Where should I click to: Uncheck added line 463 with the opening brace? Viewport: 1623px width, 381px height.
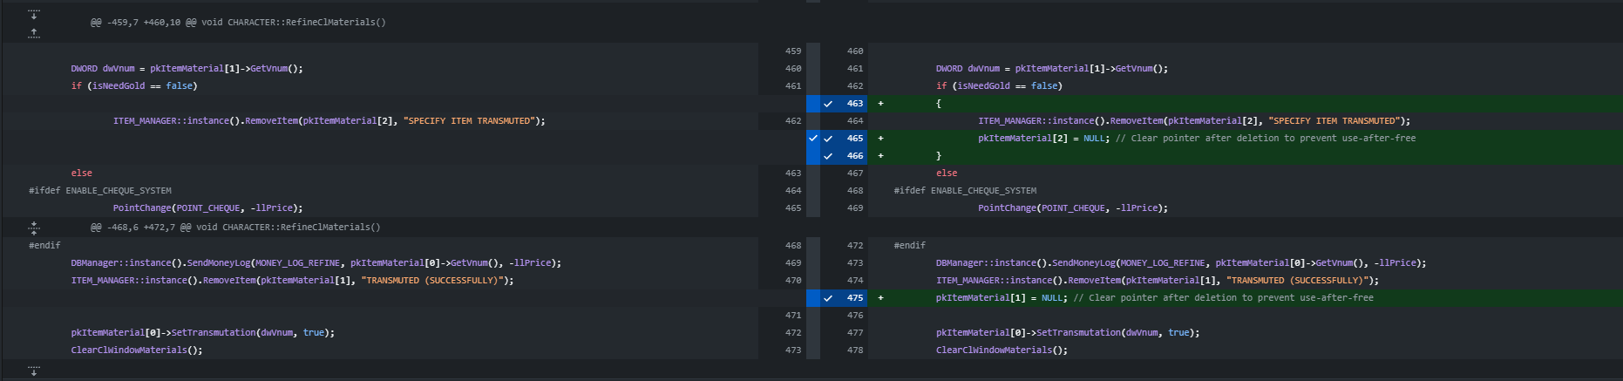point(828,104)
